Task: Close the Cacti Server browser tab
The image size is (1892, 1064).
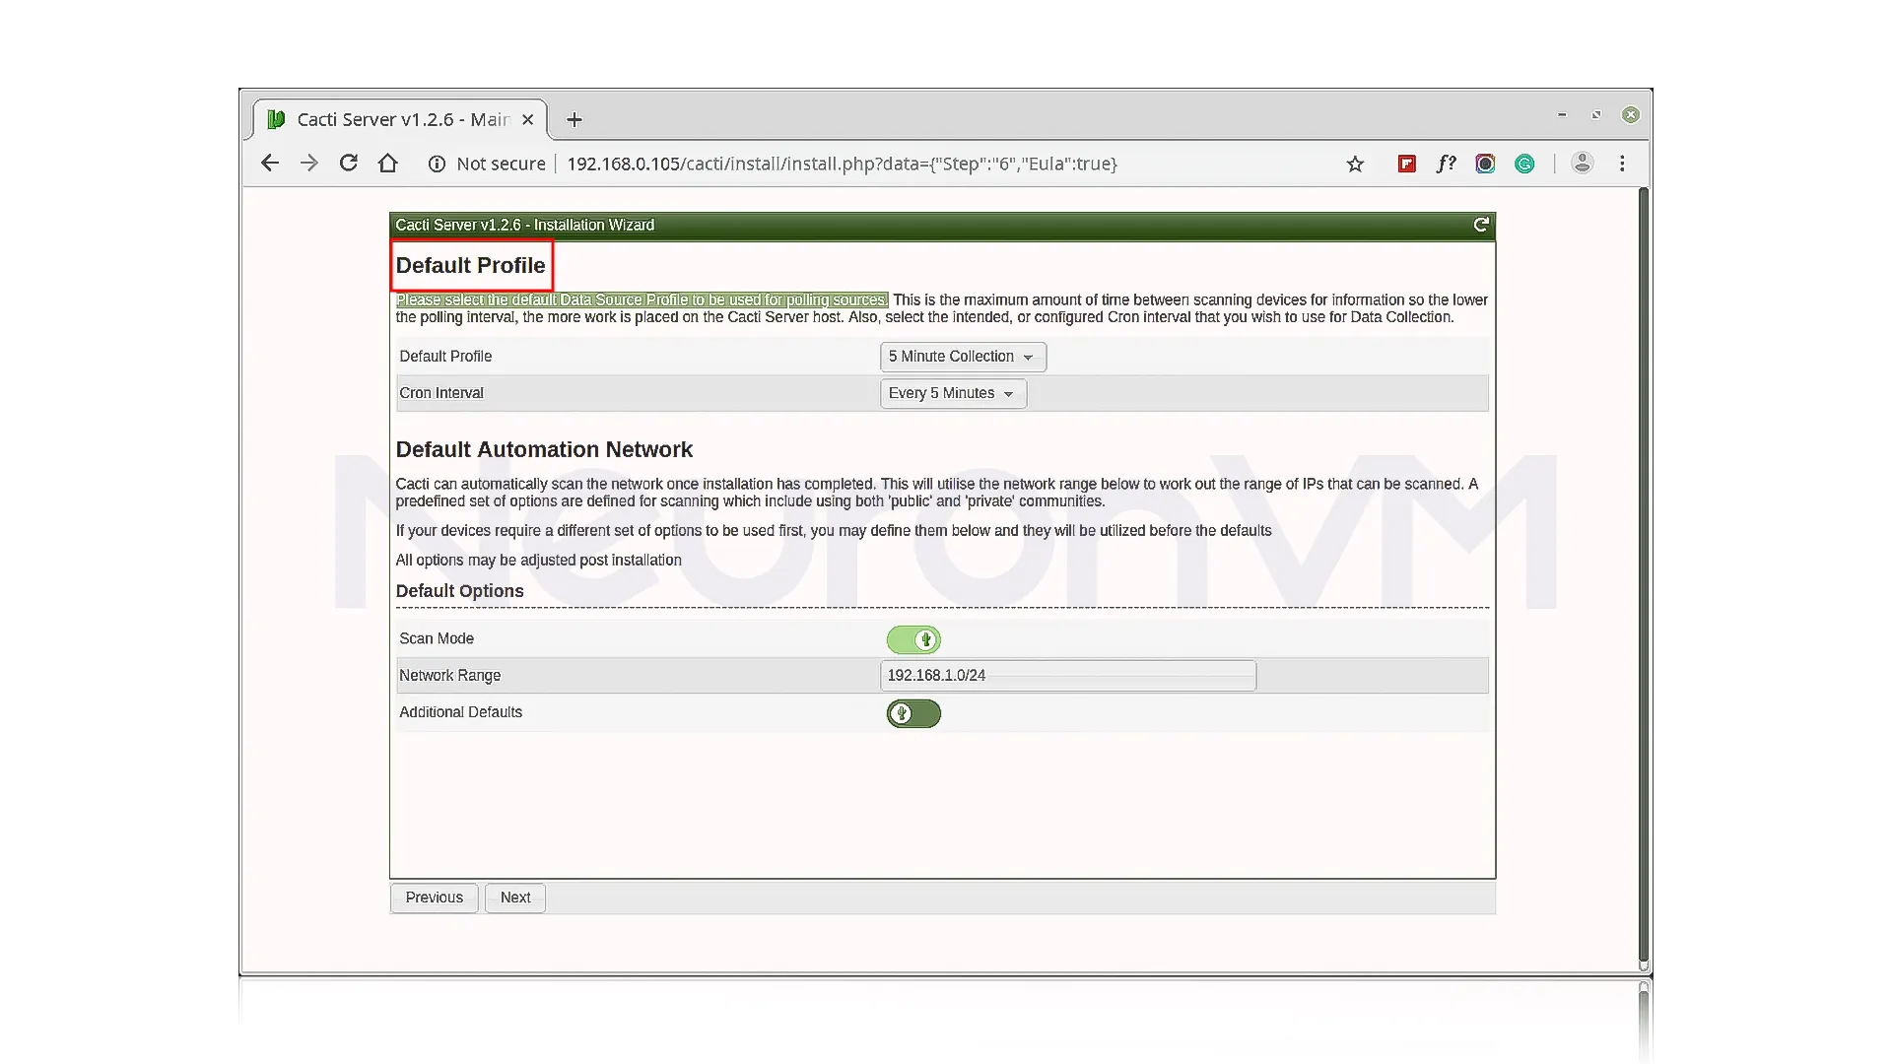Action: [x=528, y=119]
